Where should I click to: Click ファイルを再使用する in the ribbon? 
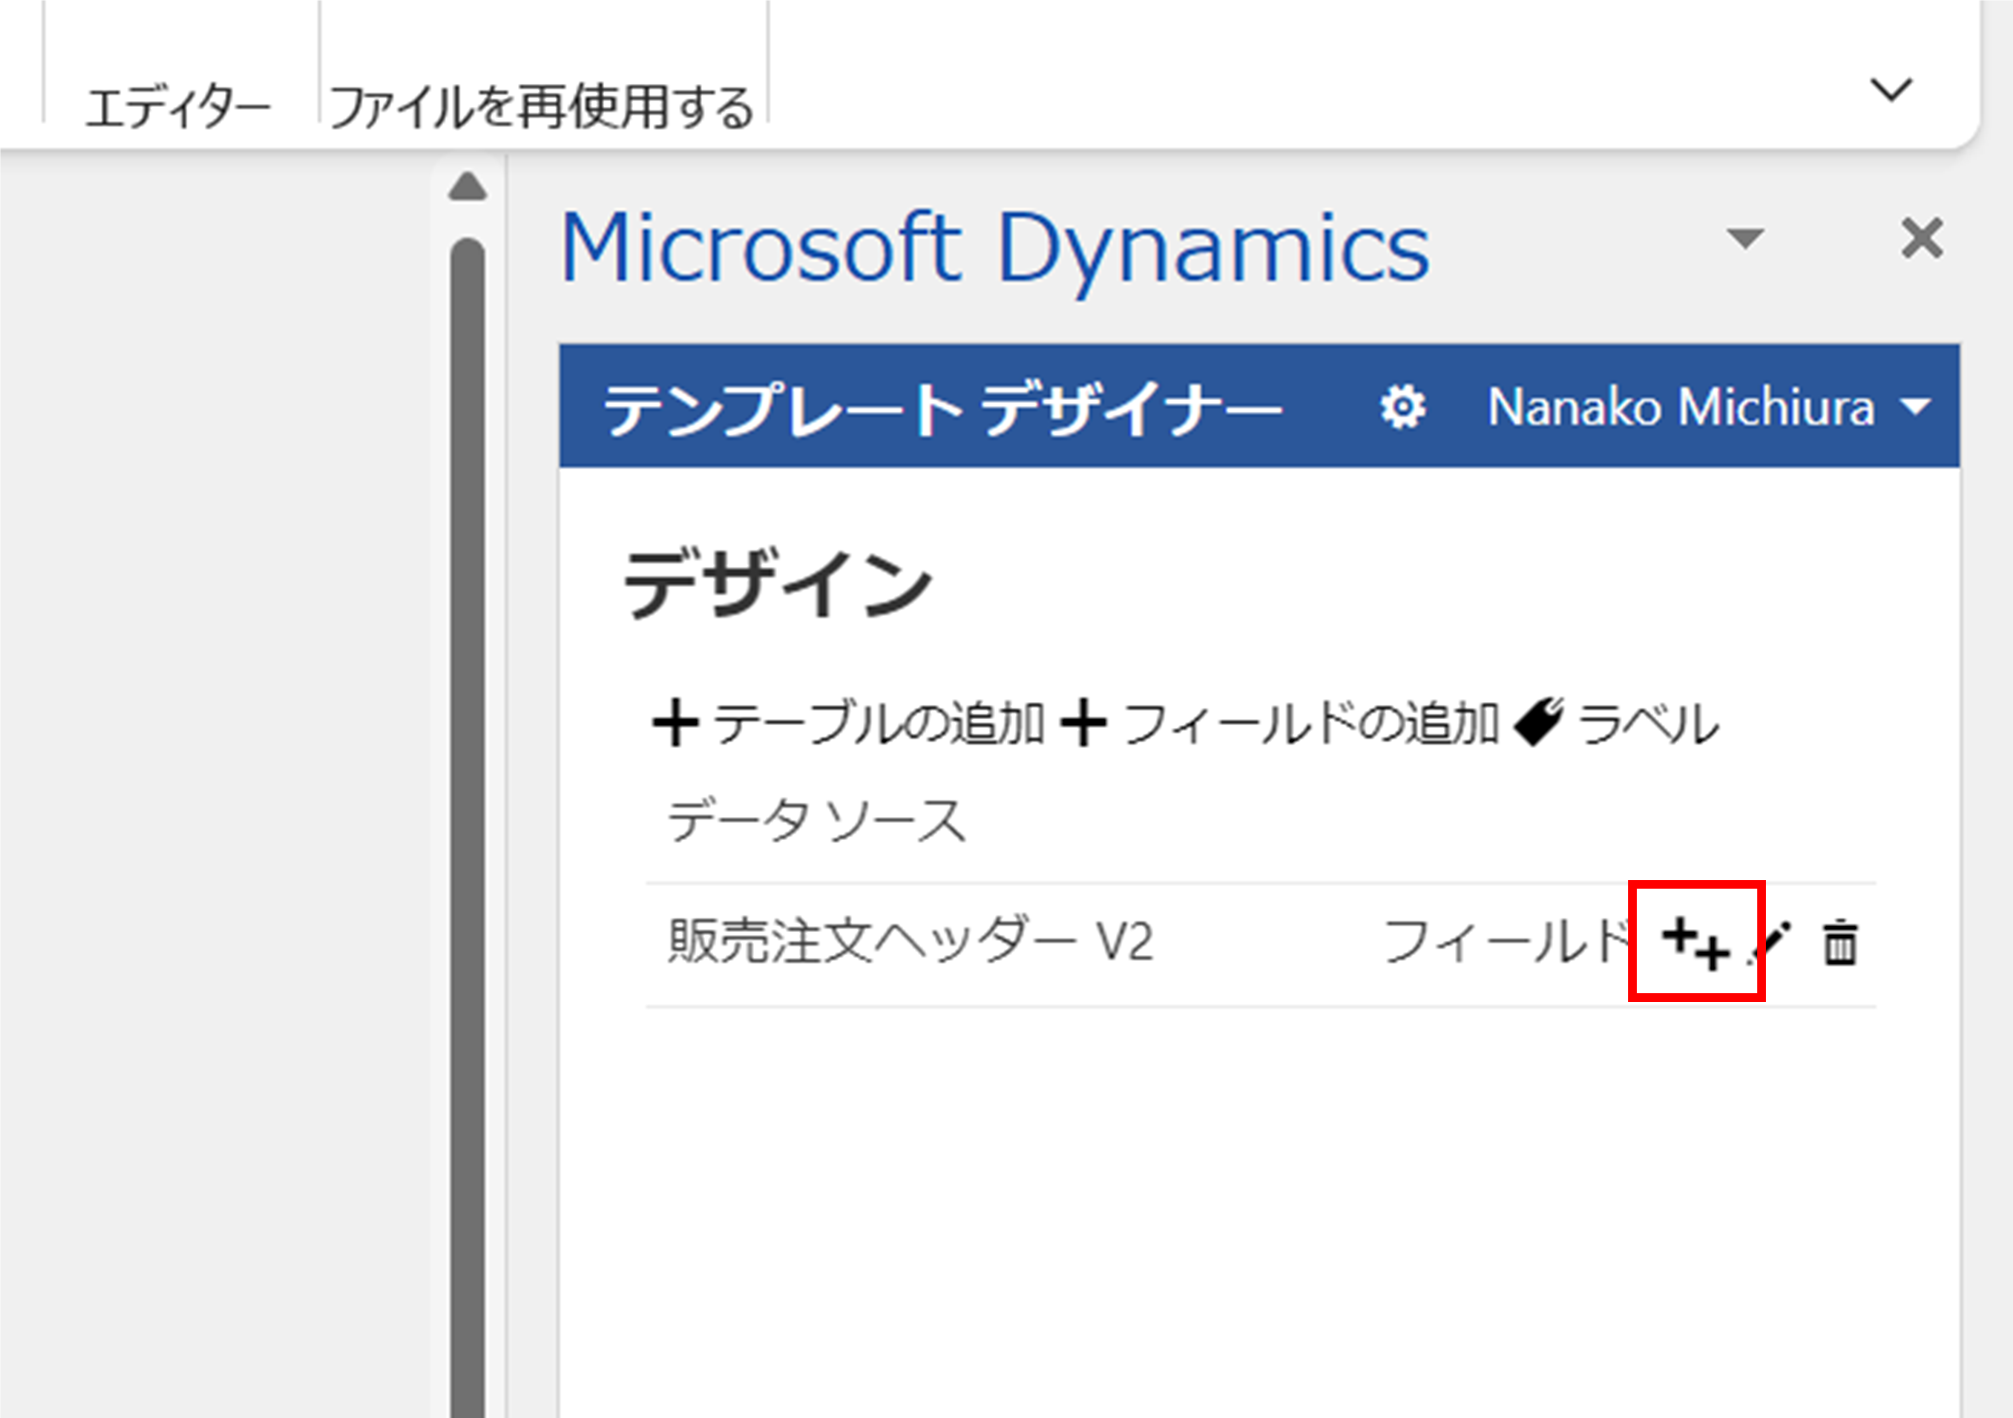[542, 107]
